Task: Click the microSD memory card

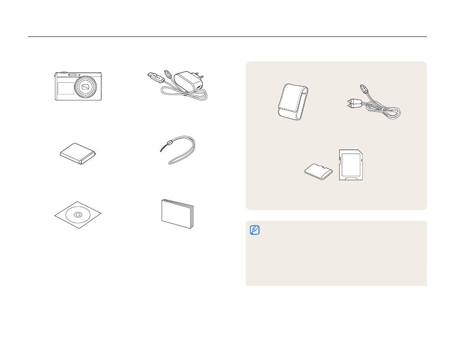Action: [318, 172]
